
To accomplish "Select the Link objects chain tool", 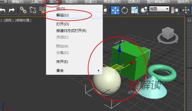I will [23, 10].
